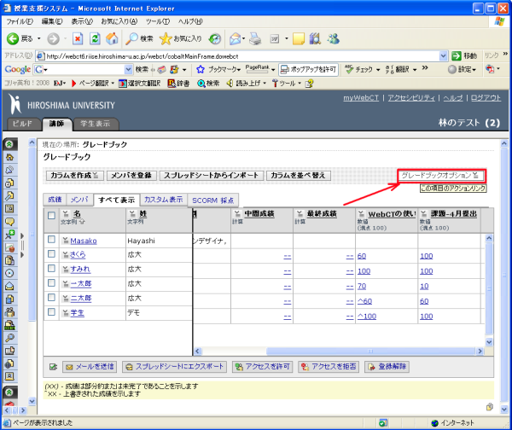Image resolution: width=512 pixels, height=430 pixels.
Task: Click the Messenger people icon
Action: tap(334, 39)
